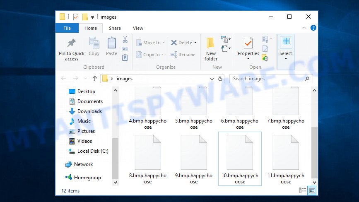Click file pane scrollbar down arrow
The image size is (359, 202).
click(315, 182)
